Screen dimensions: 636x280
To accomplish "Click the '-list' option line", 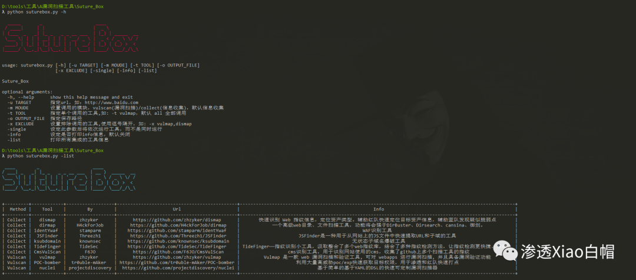I will click(x=58, y=139).
